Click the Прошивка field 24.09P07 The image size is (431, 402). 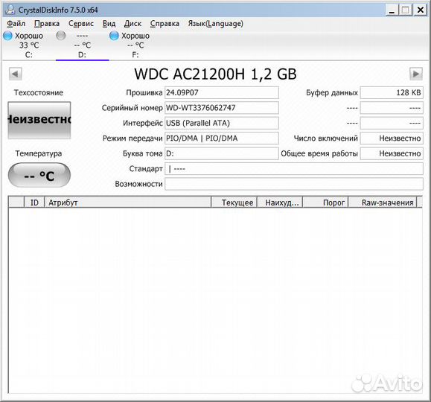[222, 92]
